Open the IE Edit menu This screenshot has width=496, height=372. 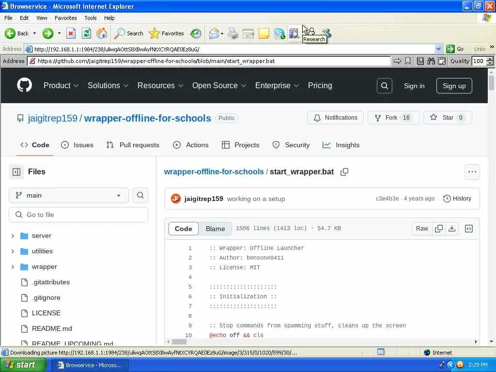(24, 18)
